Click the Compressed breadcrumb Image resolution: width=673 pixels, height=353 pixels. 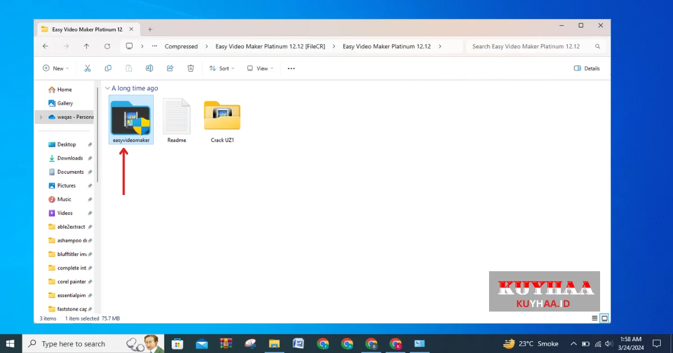point(181,47)
